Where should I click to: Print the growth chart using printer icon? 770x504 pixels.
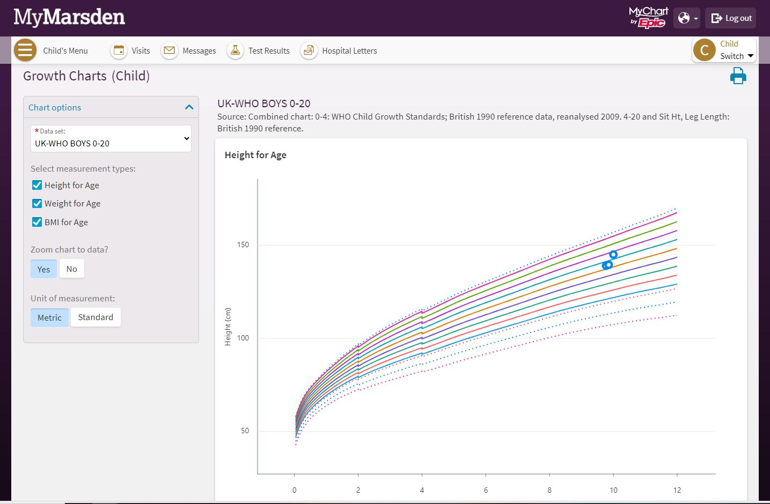738,76
